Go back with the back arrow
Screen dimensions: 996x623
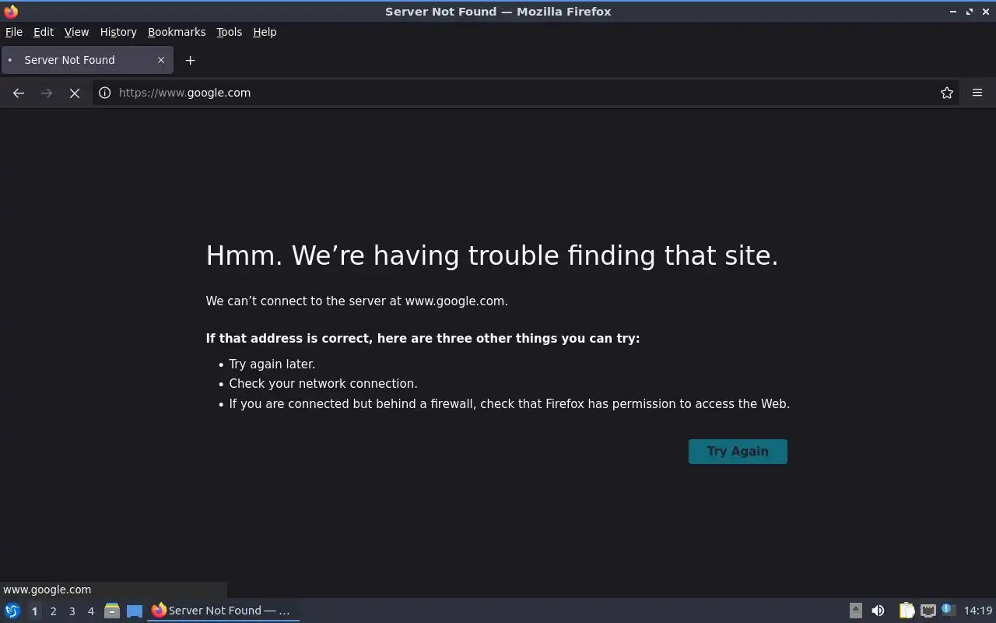click(x=19, y=93)
